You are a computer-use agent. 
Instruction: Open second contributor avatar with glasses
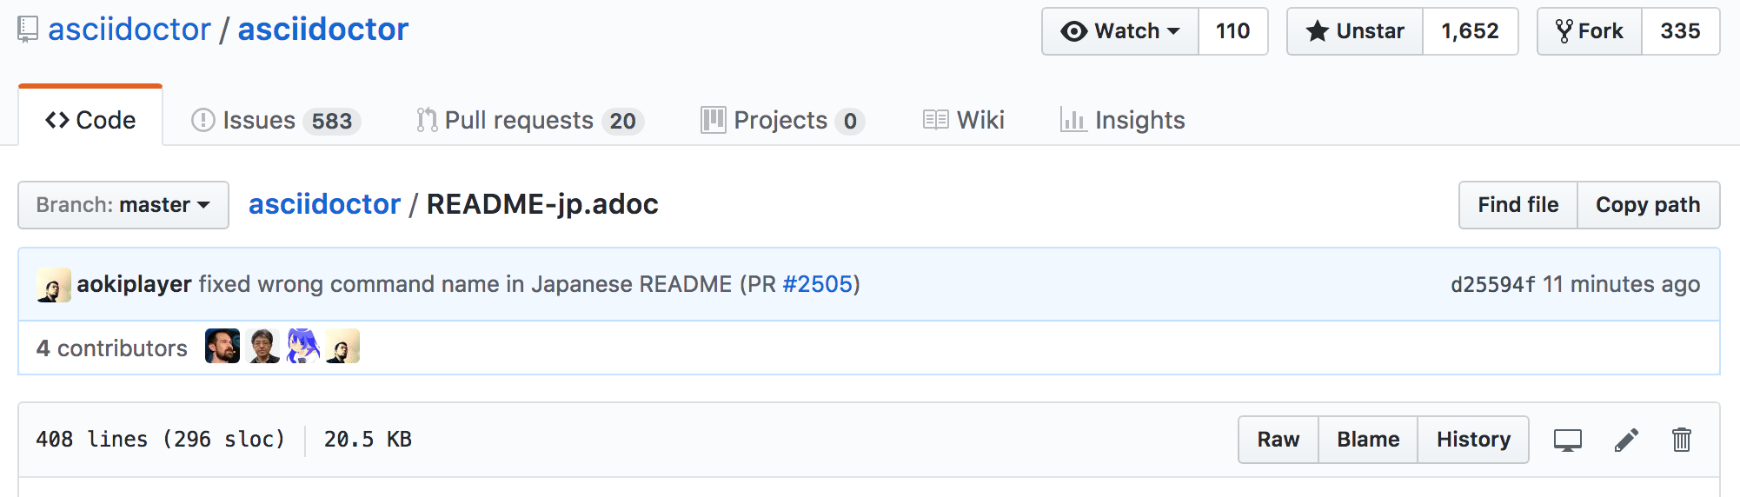click(262, 347)
